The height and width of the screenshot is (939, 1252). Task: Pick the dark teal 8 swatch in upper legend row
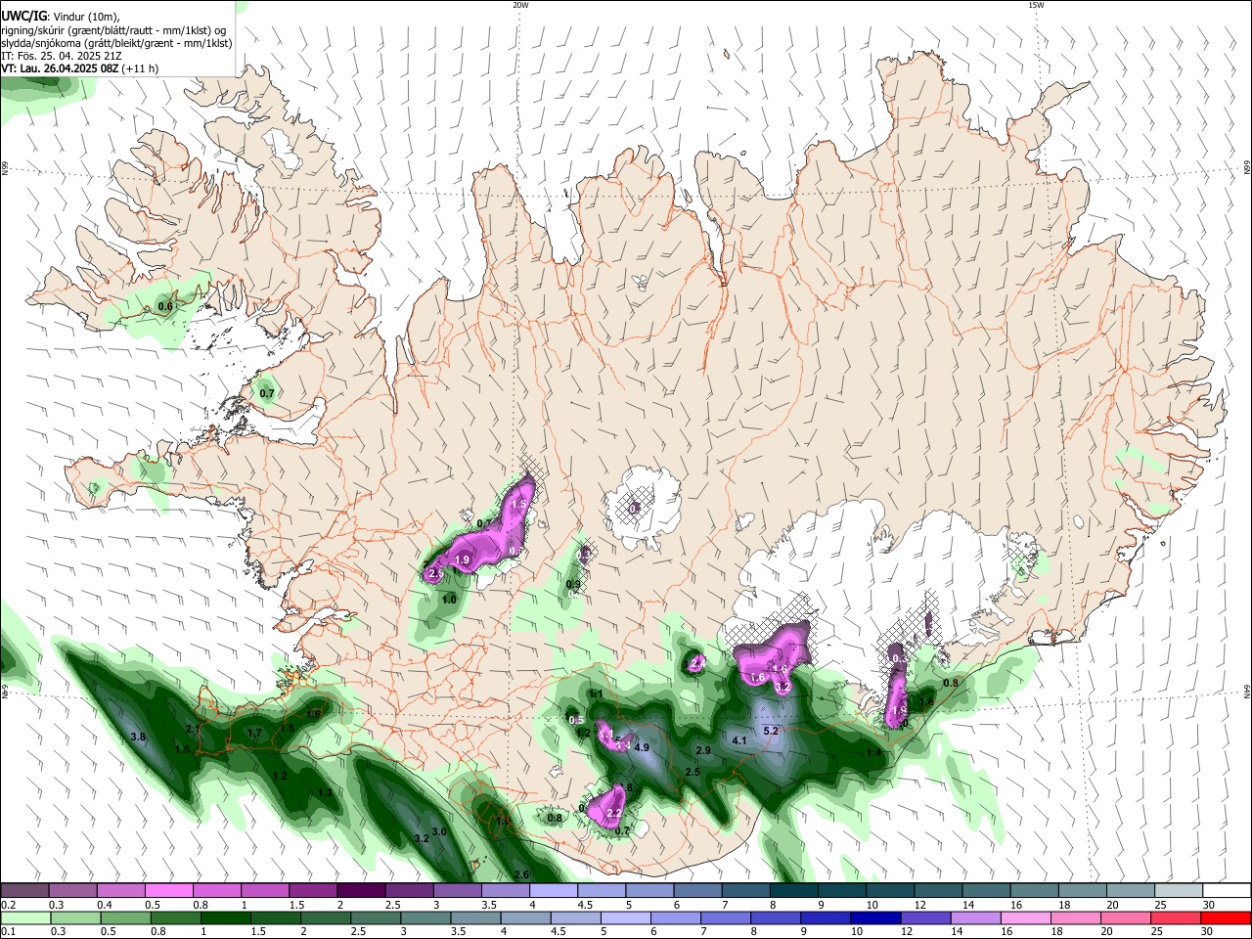794,890
